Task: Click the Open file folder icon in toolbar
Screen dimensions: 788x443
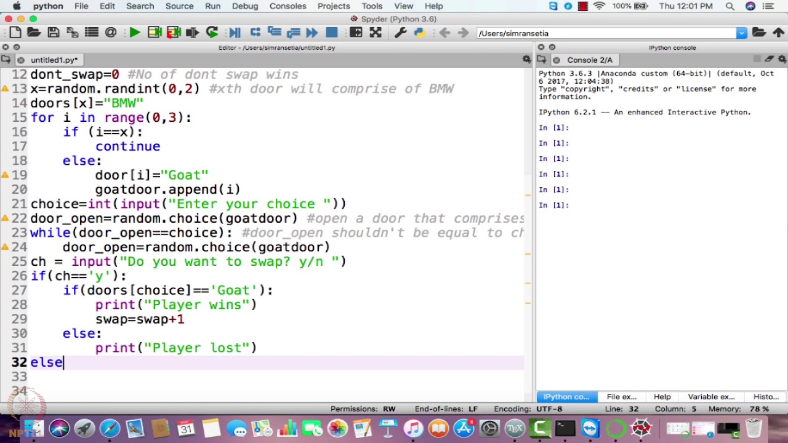Action: click(34, 33)
